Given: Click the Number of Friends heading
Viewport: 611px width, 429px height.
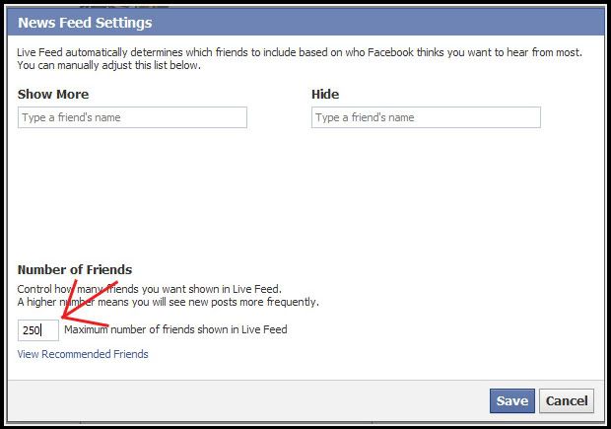Looking at the screenshot, I should pyautogui.click(x=75, y=270).
